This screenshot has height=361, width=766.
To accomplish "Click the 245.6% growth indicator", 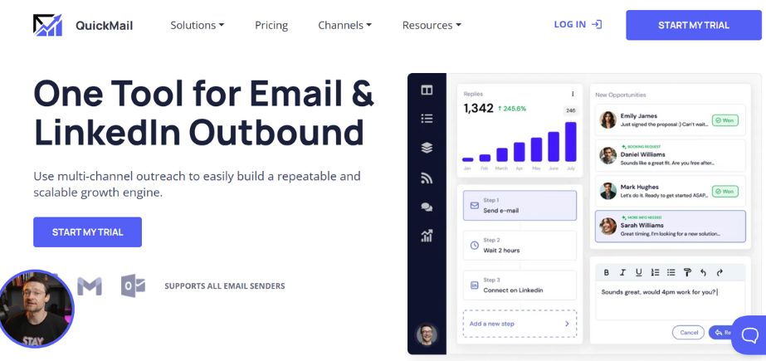I will (x=512, y=109).
